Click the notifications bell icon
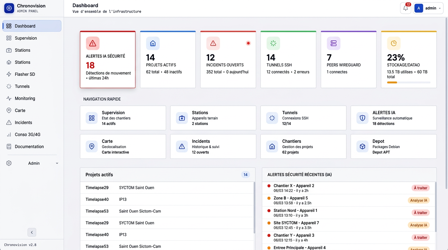 tap(405, 8)
